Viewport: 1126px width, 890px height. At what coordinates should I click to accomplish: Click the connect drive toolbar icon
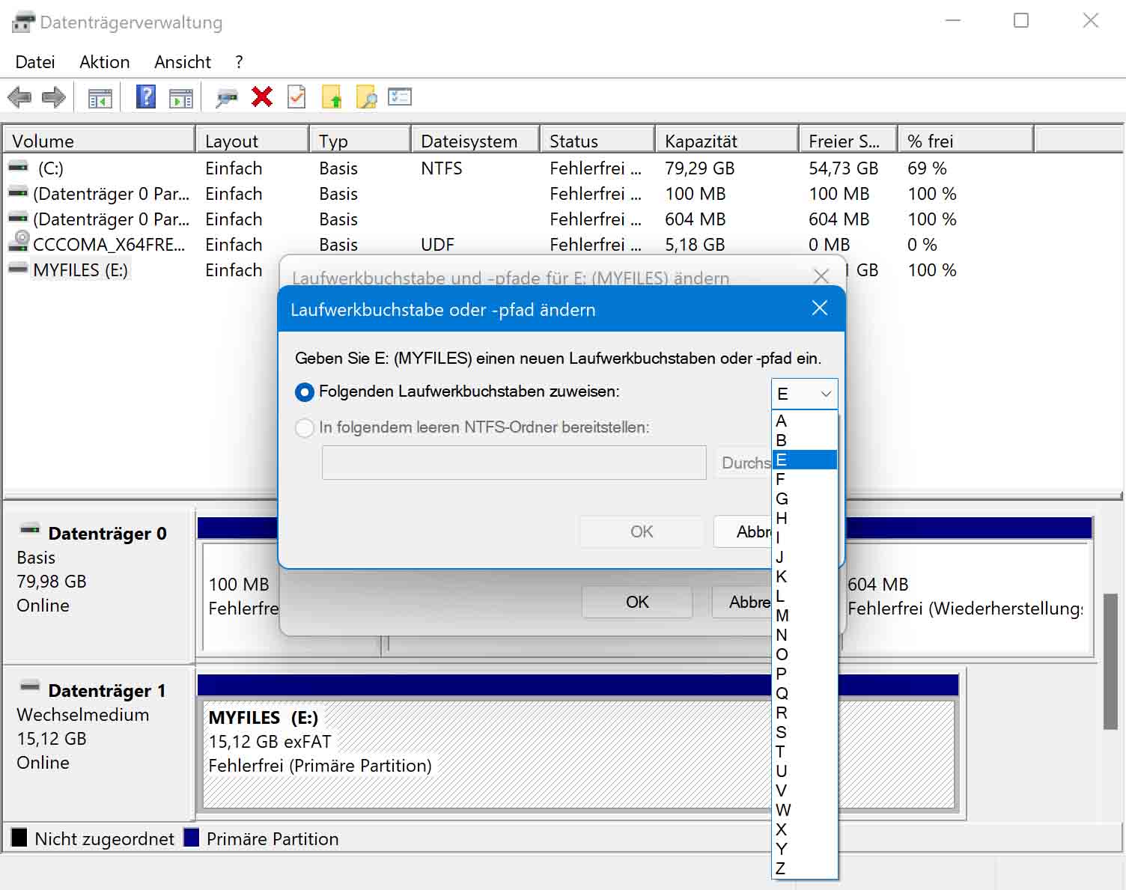(226, 97)
